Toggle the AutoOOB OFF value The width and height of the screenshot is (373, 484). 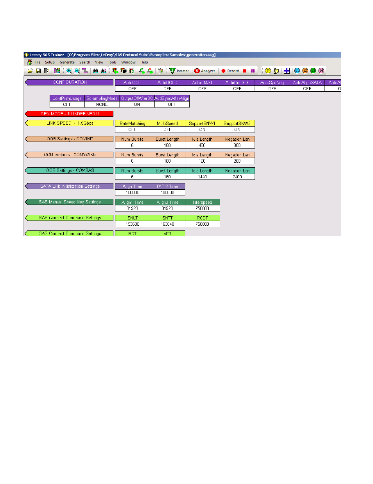coord(133,89)
